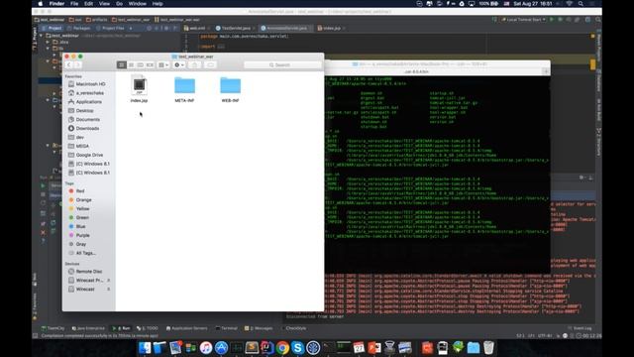
Task: Run the Local Tomcat configuration
Action: [552, 20]
